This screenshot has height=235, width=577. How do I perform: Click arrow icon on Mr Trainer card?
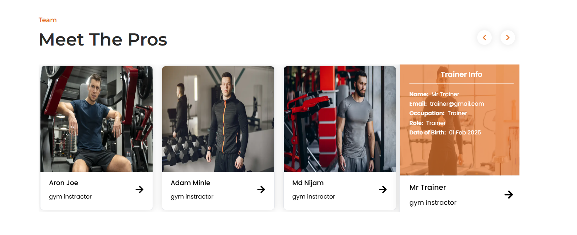coord(509,195)
